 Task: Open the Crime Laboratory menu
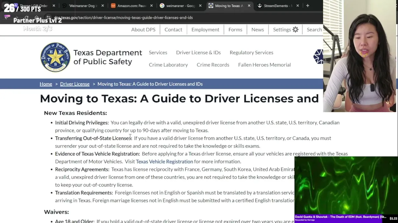click(x=168, y=65)
